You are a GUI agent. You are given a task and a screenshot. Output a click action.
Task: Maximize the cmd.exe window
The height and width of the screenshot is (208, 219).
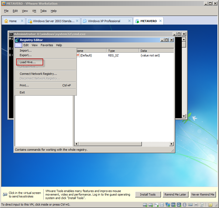pos(179,34)
